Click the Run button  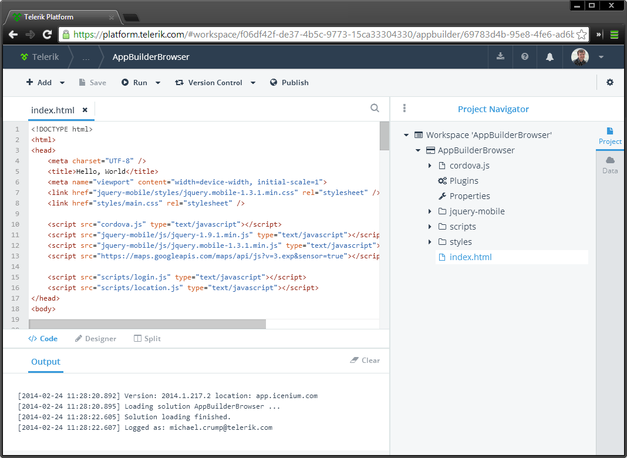(x=134, y=82)
